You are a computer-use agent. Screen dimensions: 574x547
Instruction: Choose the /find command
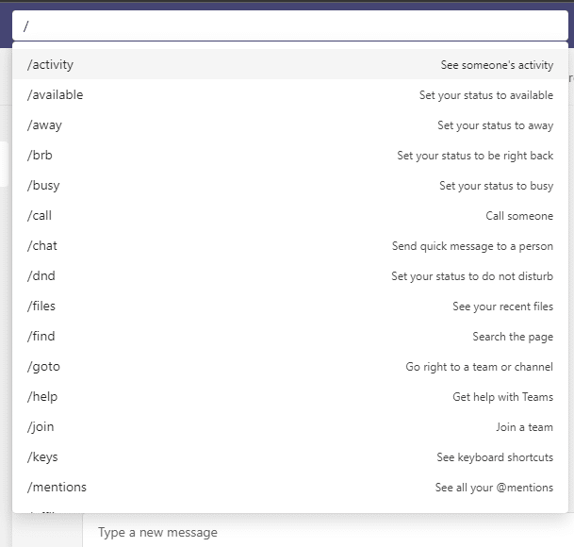(290, 336)
